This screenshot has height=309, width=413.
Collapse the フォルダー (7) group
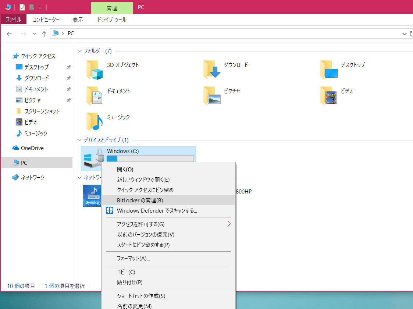[x=79, y=51]
